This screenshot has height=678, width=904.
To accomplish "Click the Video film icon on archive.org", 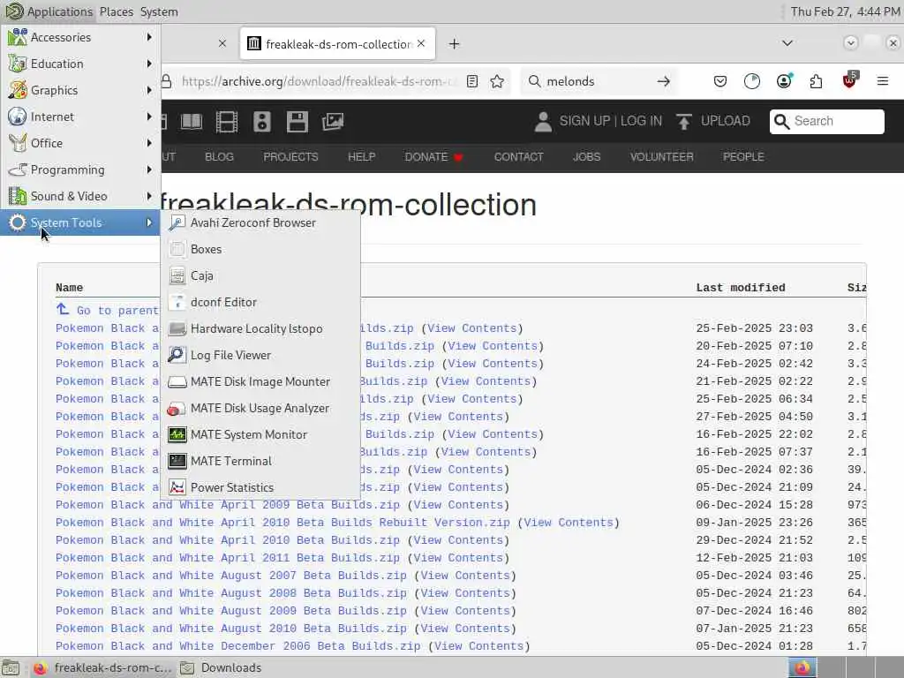I will pos(227,122).
